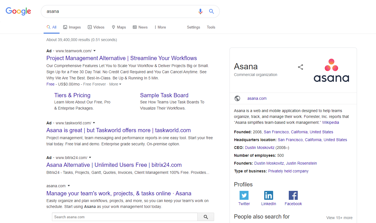Click Dustin Moskovitz in the Founders row
This screenshot has width=376, height=223.
tap(269, 163)
